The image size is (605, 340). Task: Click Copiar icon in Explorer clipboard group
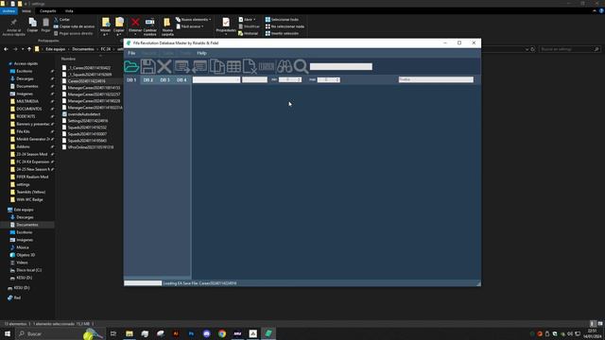(x=32, y=25)
